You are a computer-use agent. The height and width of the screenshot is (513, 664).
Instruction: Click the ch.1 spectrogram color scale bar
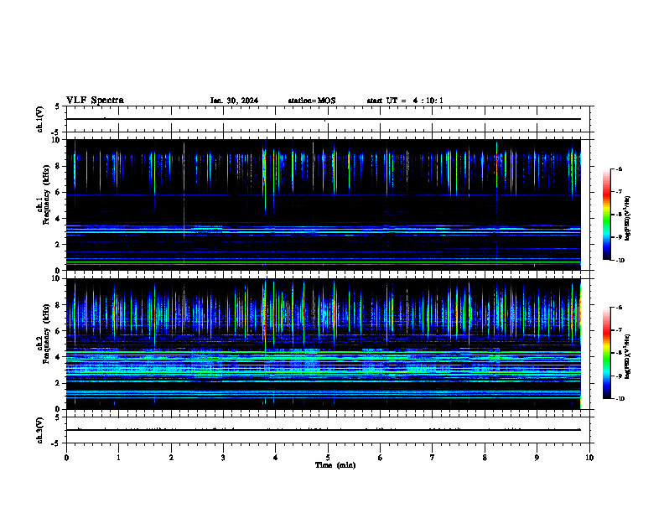tap(607, 215)
